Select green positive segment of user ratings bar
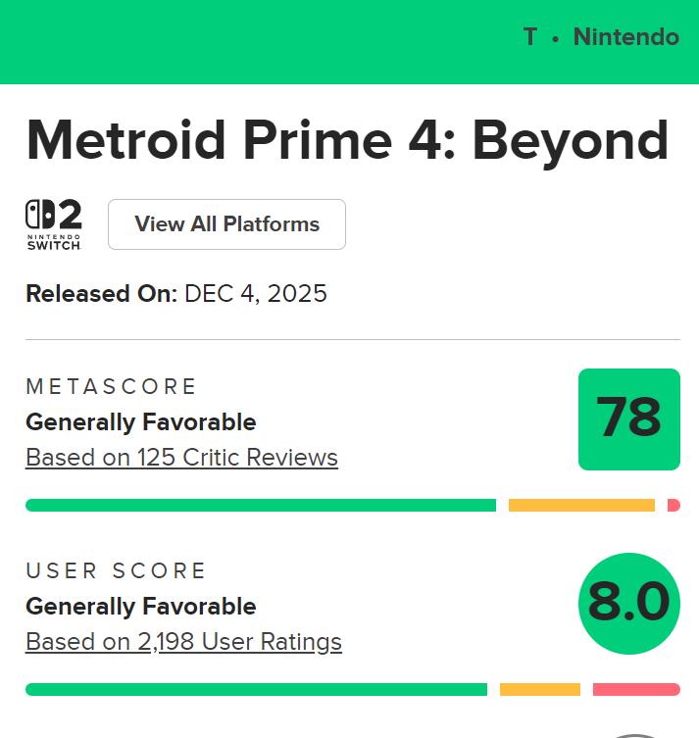 coord(256,690)
